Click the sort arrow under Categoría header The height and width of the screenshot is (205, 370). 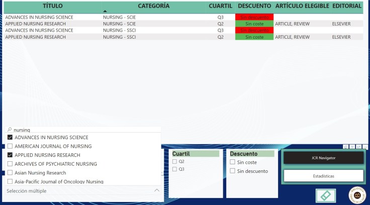point(105,11)
